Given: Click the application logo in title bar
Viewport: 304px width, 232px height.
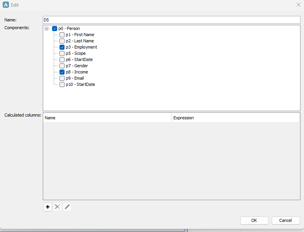Looking at the screenshot, I should tap(6, 5).
